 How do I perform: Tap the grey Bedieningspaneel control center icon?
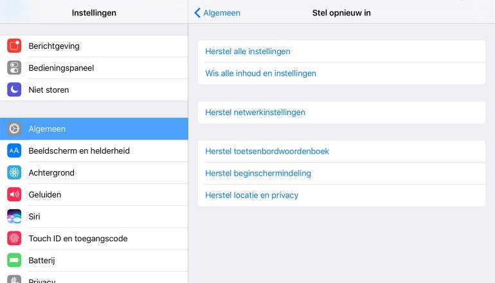coord(14,68)
